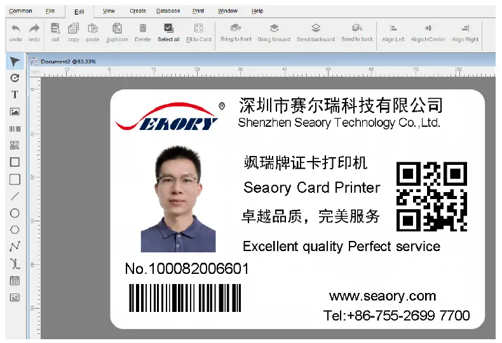The image size is (502, 343).
Task: Click the Align HCenter icon
Action: coord(428,28)
